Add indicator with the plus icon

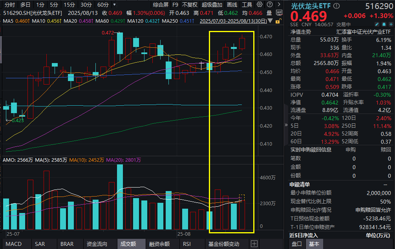(x=254, y=244)
